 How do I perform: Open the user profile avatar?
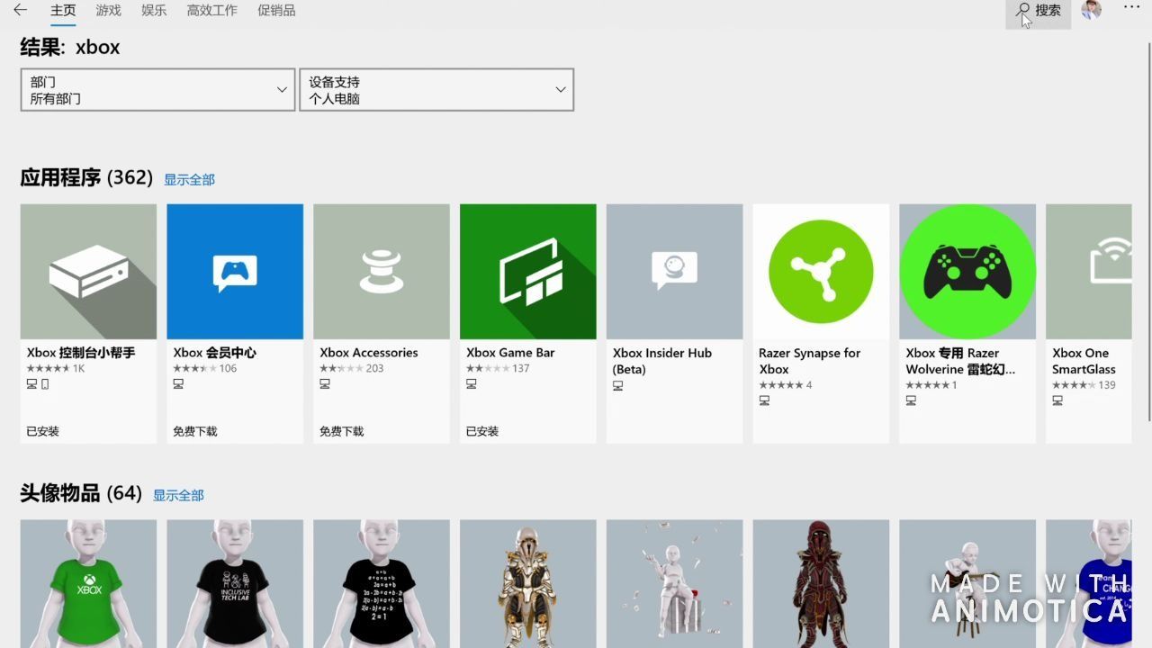point(1091,10)
